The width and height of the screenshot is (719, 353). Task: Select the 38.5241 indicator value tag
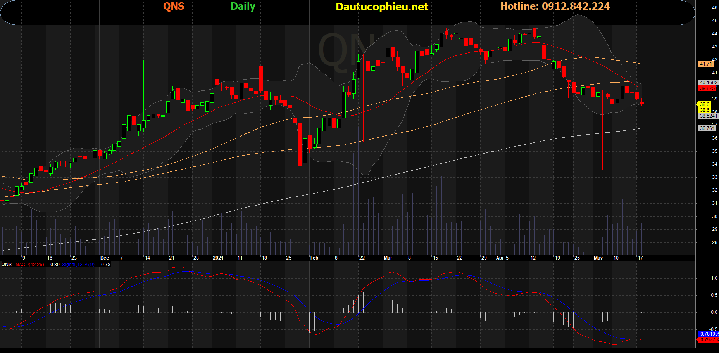(x=709, y=116)
